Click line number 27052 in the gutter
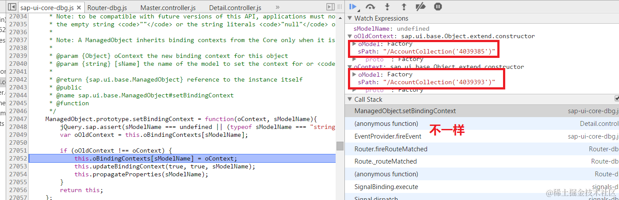 tap(18, 158)
